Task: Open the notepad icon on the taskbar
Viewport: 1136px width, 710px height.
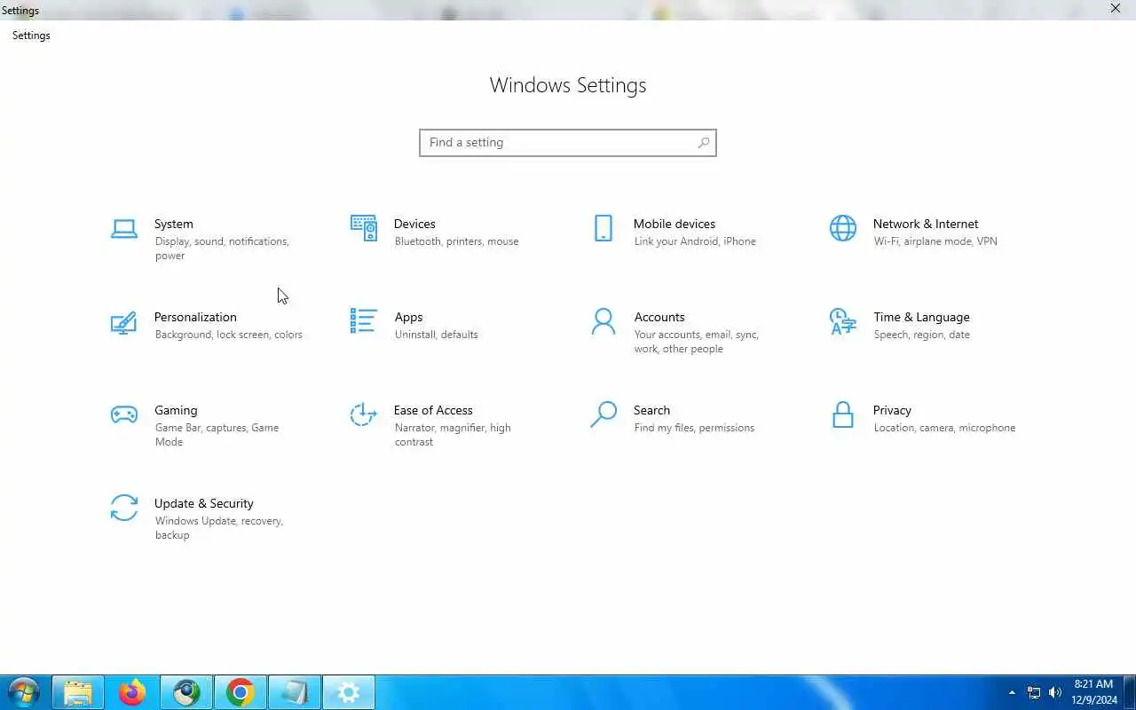Action: [294, 692]
